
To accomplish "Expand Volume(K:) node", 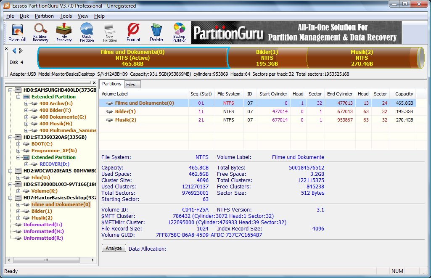I will [x=18, y=191].
